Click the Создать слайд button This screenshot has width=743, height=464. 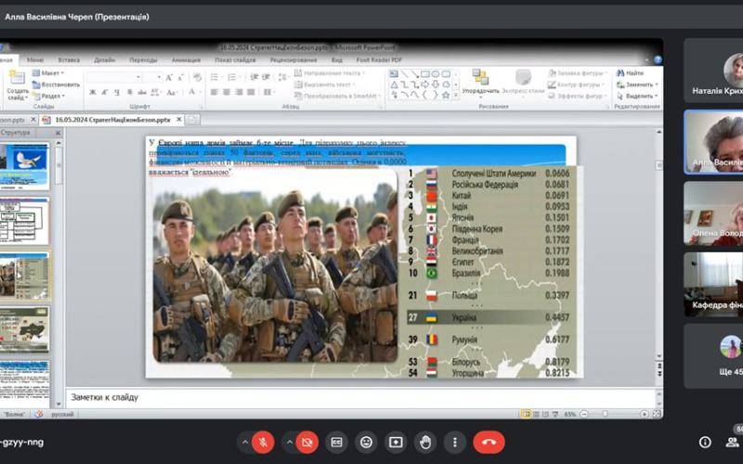point(17,85)
